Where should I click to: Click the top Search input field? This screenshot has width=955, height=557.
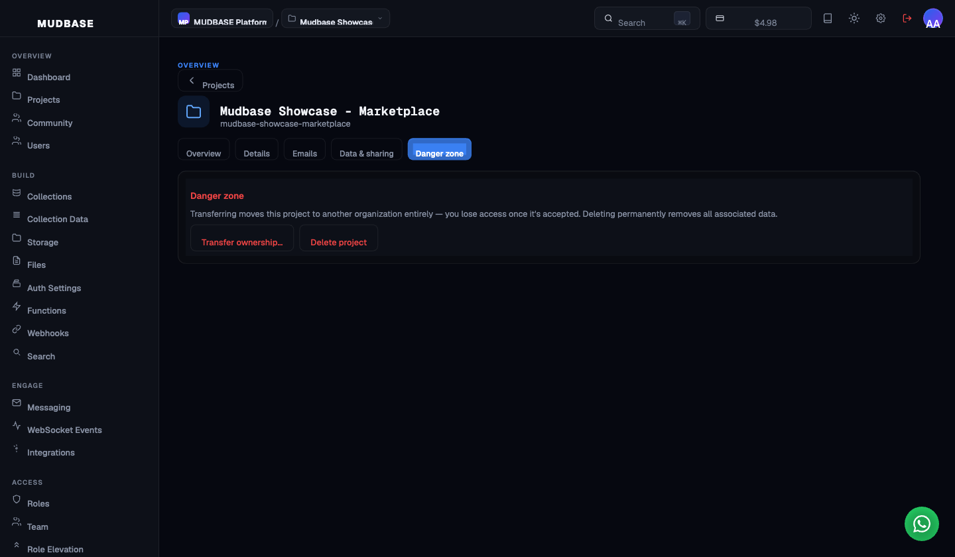pyautogui.click(x=647, y=19)
